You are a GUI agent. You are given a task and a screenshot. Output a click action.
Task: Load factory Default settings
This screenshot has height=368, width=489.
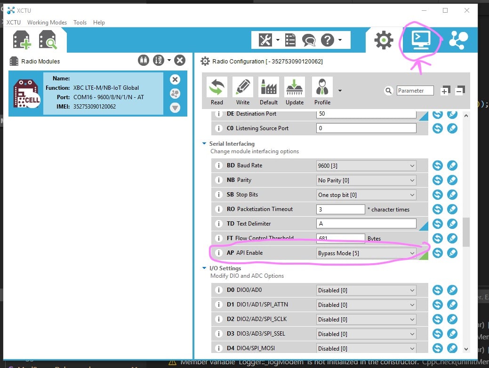click(268, 91)
